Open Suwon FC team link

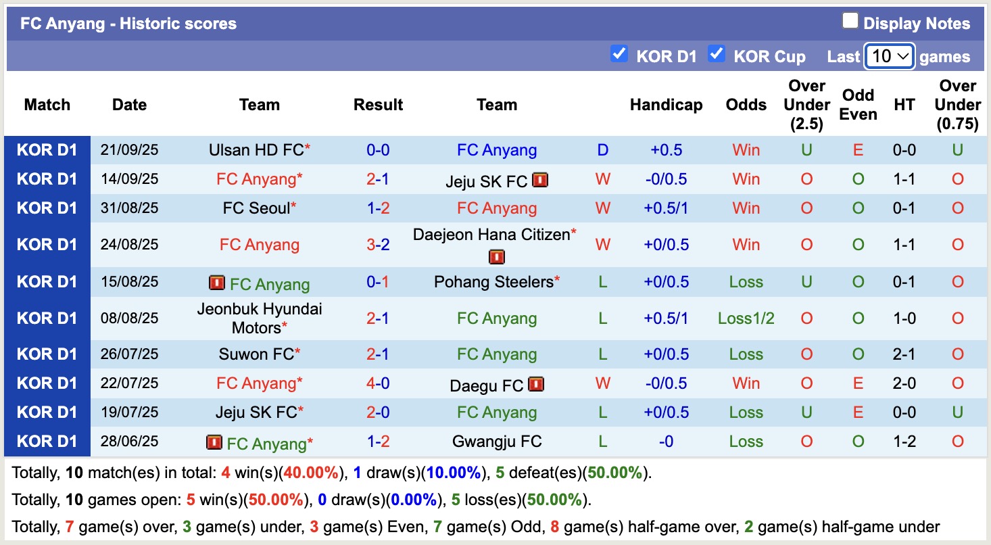[256, 354]
